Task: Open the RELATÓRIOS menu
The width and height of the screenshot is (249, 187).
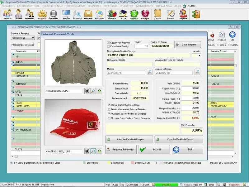Action: point(110,6)
